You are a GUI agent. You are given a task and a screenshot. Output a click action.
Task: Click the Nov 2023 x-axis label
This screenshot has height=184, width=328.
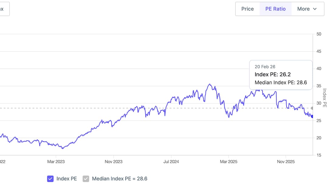pyautogui.click(x=113, y=162)
